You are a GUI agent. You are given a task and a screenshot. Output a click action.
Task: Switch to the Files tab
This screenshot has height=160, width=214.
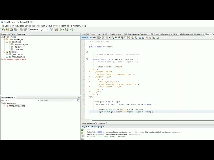(x=13, y=34)
